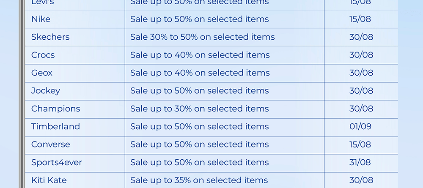
Task: Click the Jockey brand name
Action: point(46,90)
